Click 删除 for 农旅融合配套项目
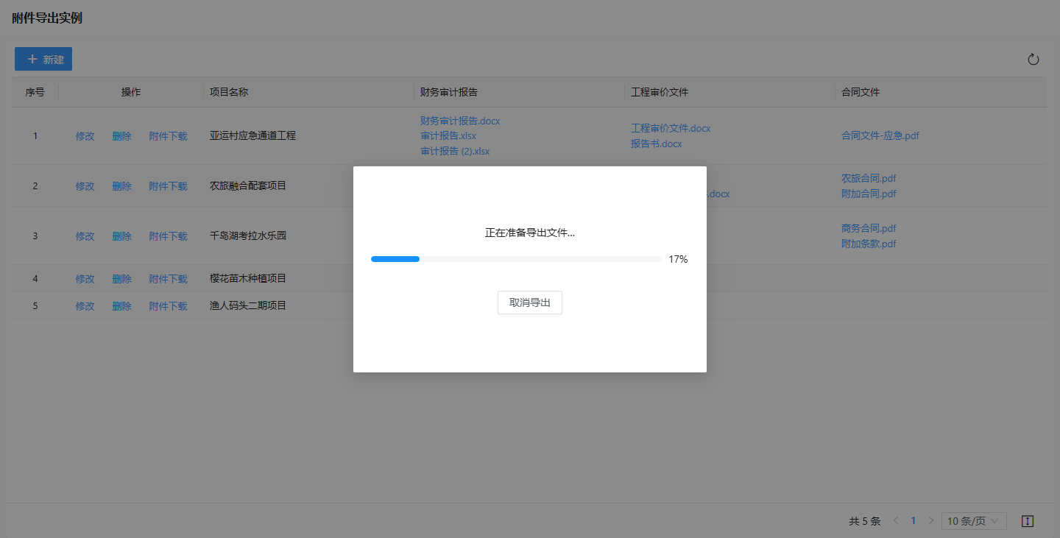 (x=121, y=186)
